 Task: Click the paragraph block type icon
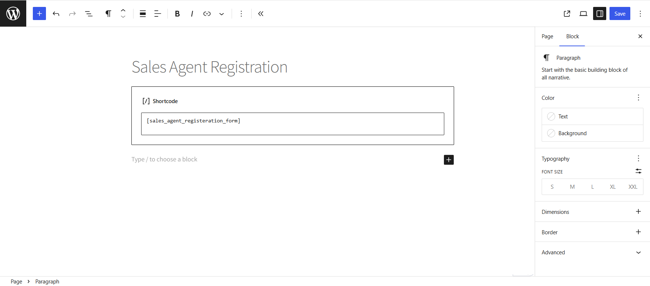tap(108, 13)
